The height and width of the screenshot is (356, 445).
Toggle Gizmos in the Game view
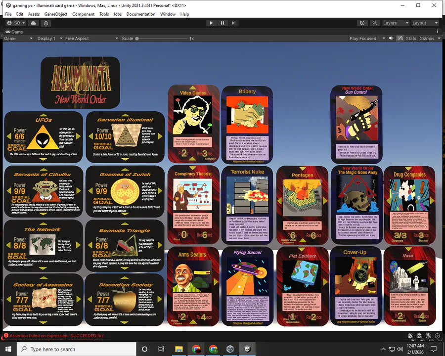pyautogui.click(x=427, y=39)
